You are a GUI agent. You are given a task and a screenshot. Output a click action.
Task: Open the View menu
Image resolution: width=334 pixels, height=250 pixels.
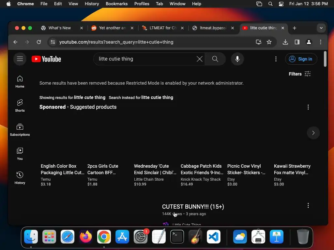[73, 4]
